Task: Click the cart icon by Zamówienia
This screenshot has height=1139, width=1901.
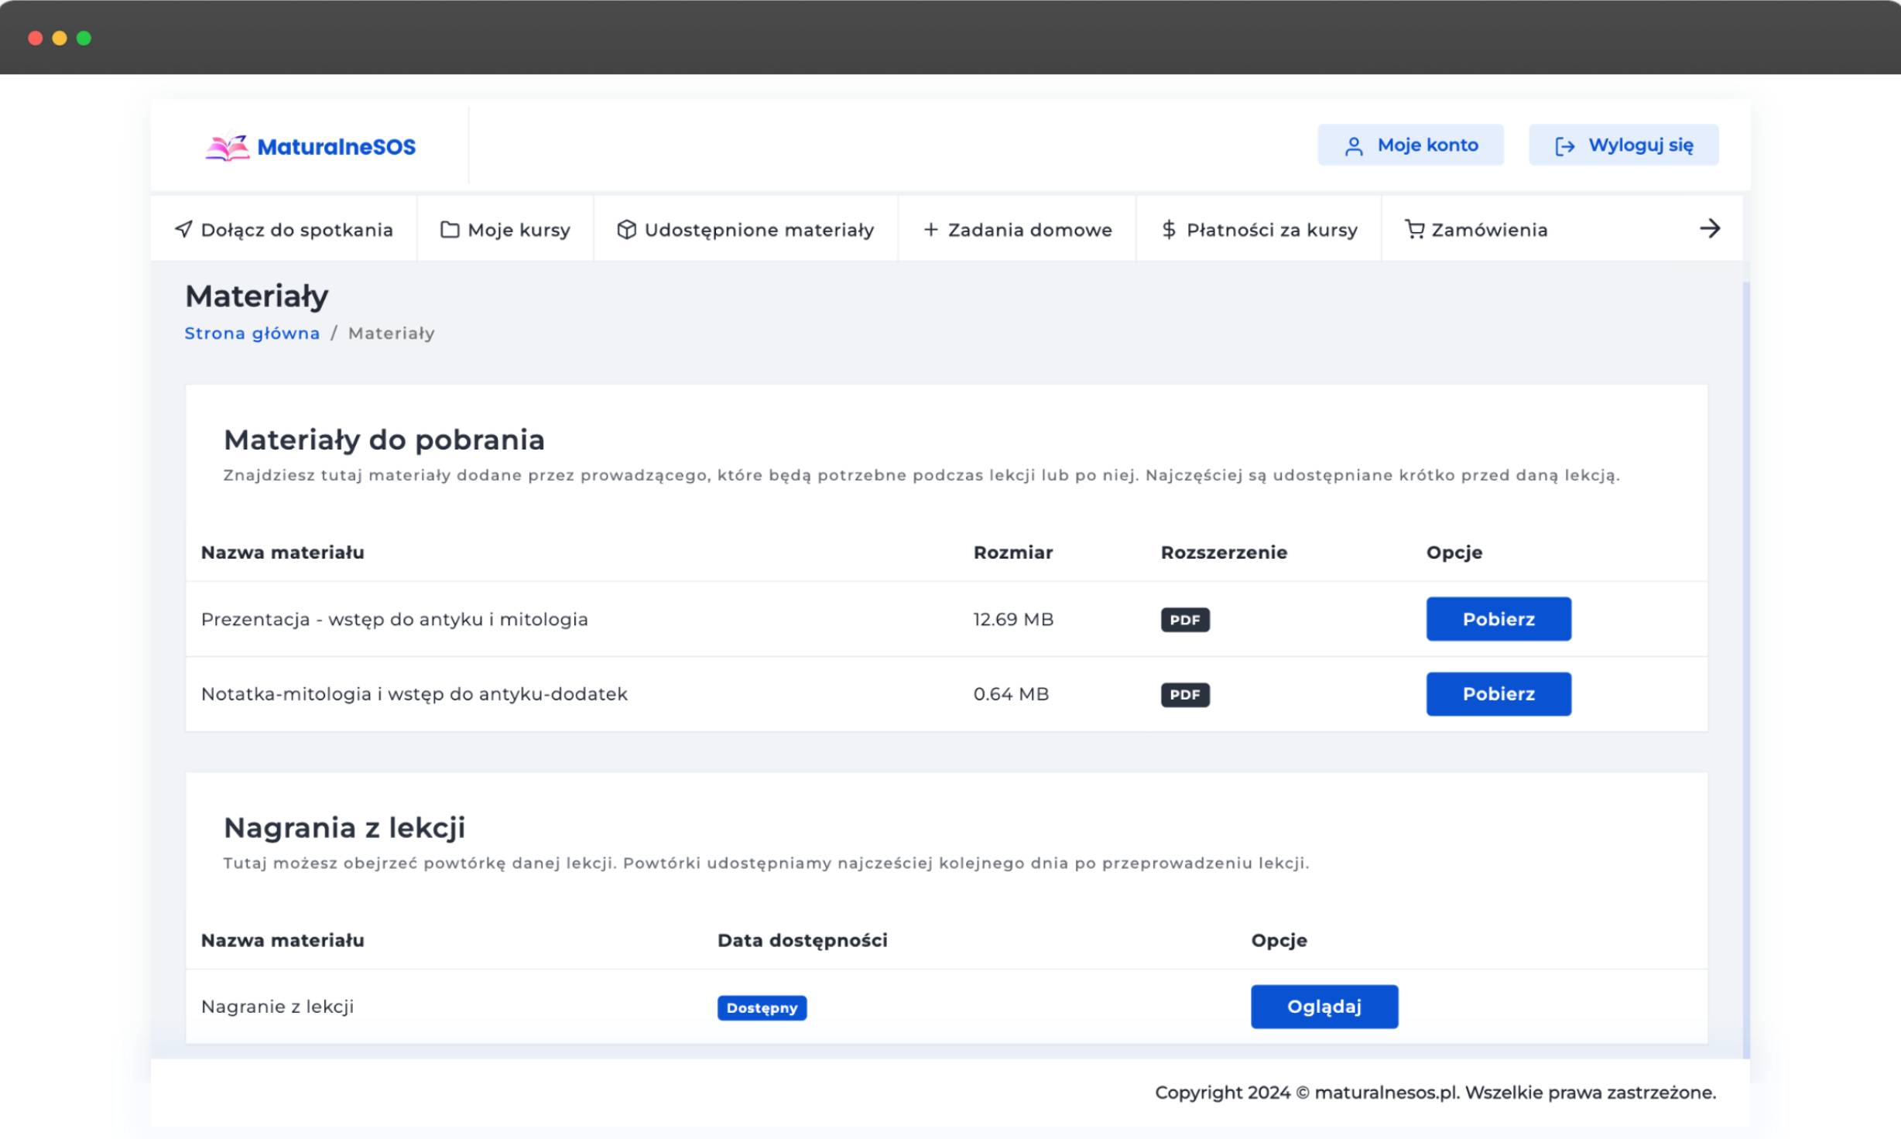Action: point(1414,229)
